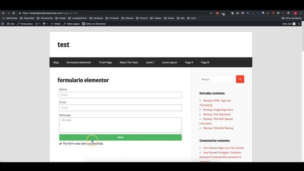Open the Personal bookmark folder
304x171 pixels.
(x=142, y=18)
